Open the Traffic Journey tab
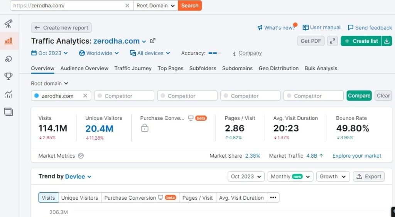The height and width of the screenshot is (217, 395). (133, 68)
